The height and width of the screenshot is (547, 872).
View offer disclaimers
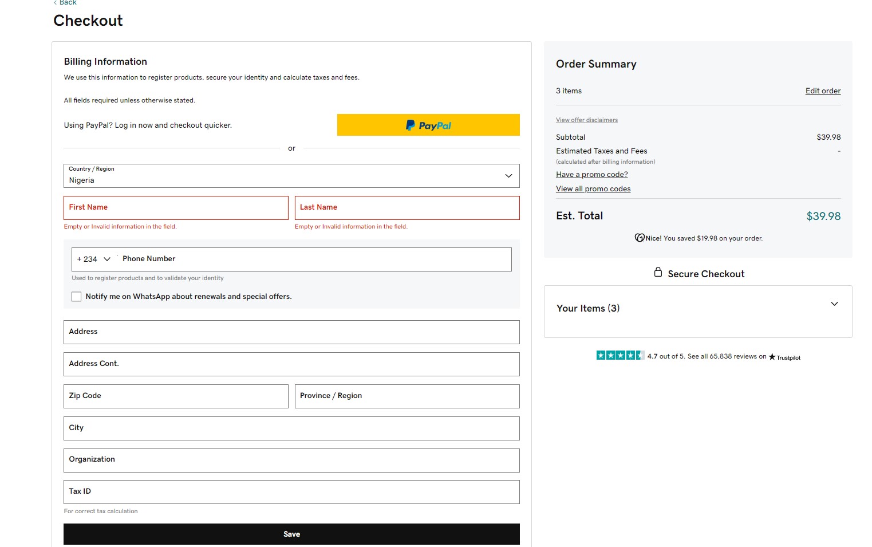586,120
